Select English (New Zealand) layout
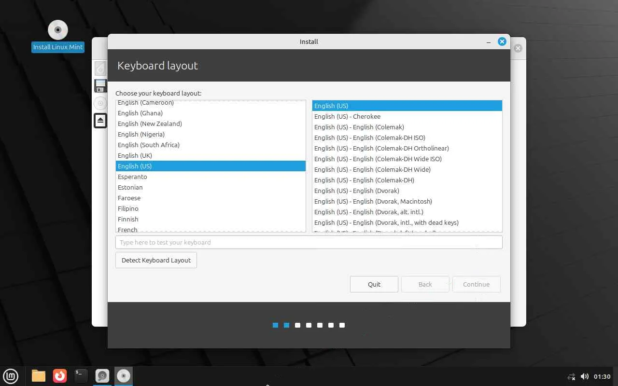This screenshot has height=386, width=618. click(211, 124)
